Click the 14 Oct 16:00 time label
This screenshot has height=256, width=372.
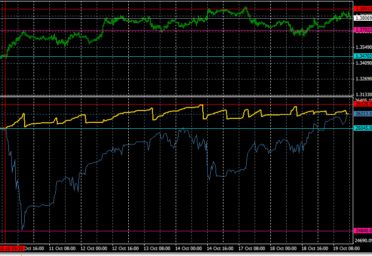220,249
